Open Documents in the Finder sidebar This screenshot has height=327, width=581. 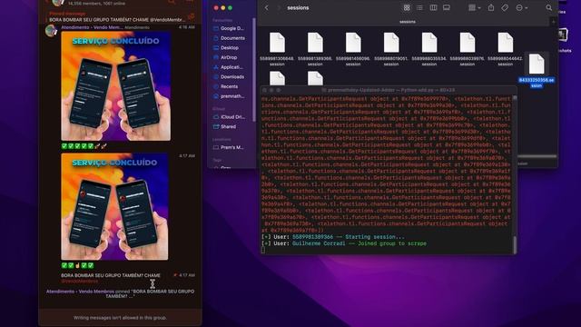229,38
